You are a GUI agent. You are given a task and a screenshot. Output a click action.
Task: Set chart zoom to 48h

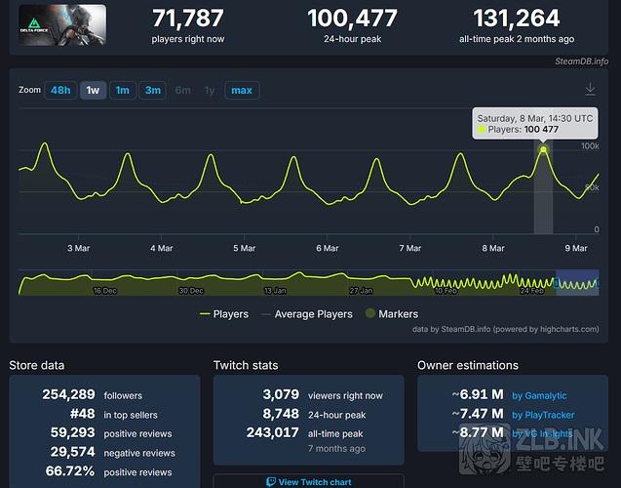point(60,91)
